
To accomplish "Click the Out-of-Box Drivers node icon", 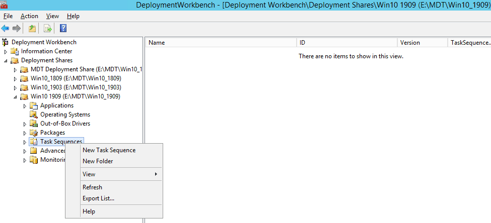I will coord(34,124).
